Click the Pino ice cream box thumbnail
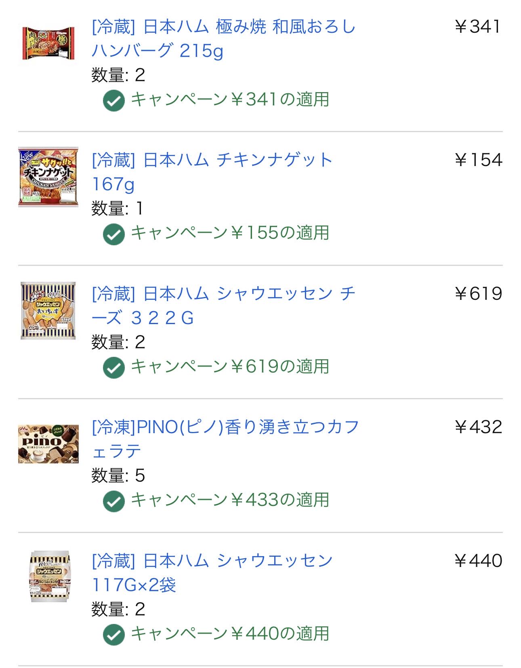The image size is (521, 668). [x=48, y=444]
